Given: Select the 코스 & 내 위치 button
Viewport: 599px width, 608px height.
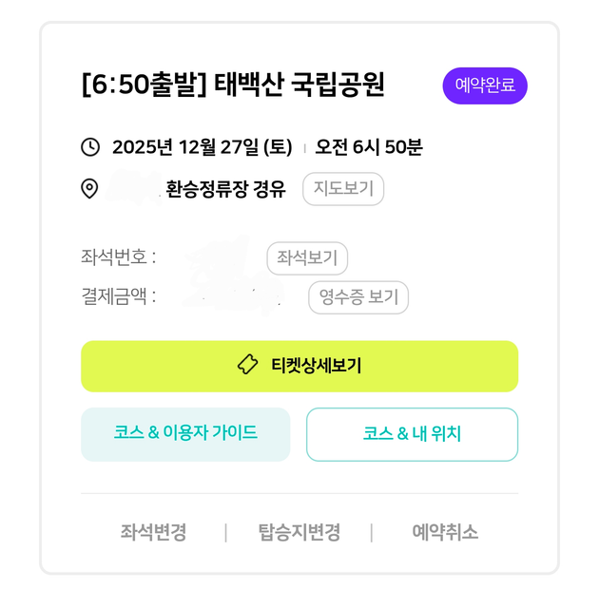Looking at the screenshot, I should 412,434.
